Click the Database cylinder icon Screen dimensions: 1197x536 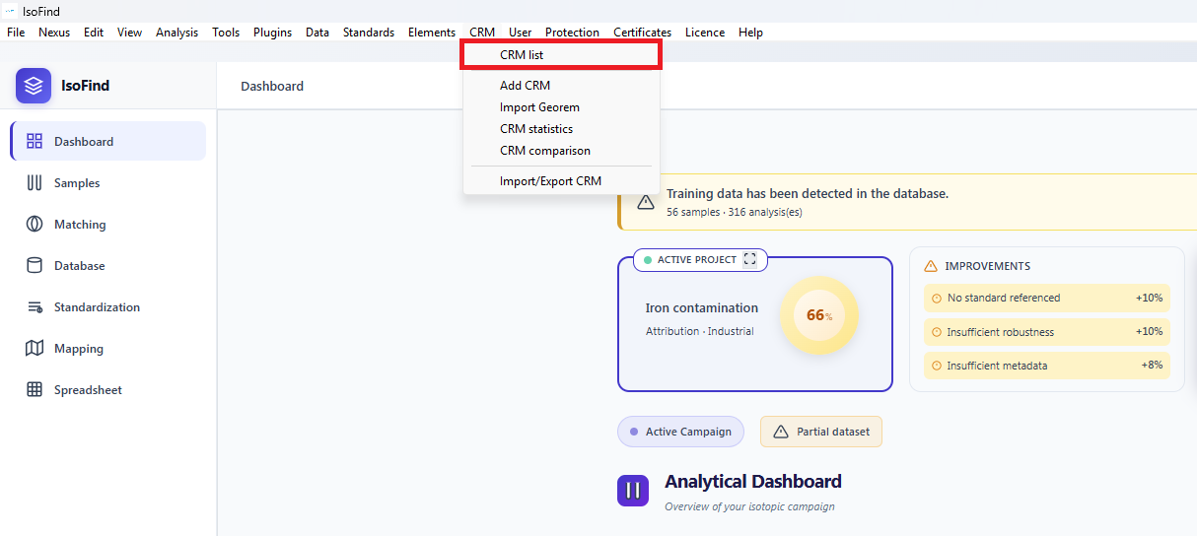coord(35,265)
